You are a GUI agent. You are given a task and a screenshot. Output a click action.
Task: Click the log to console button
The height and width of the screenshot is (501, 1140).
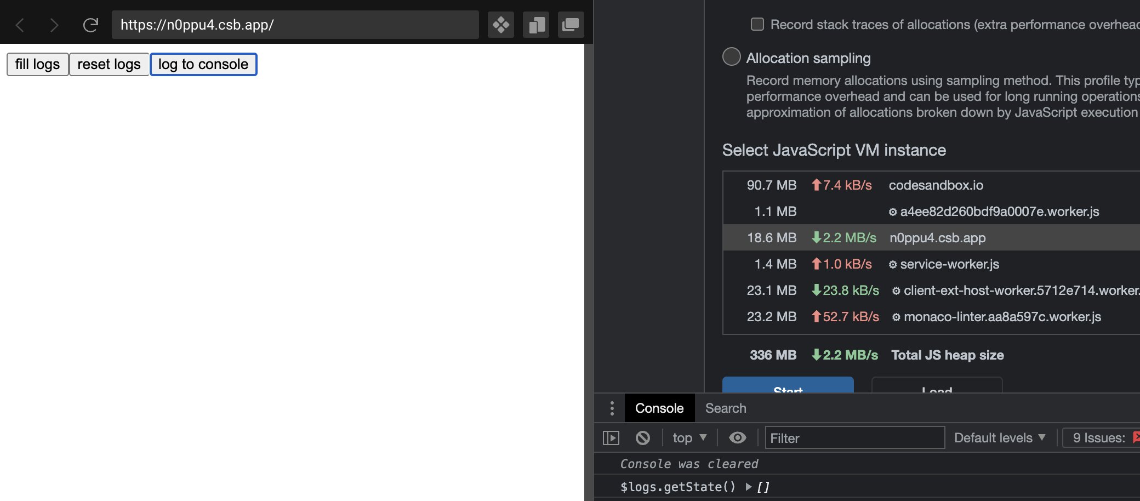(x=203, y=64)
